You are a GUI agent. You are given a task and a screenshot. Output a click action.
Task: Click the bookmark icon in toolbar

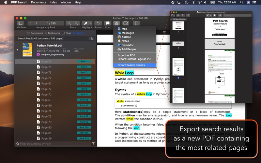pos(136,23)
